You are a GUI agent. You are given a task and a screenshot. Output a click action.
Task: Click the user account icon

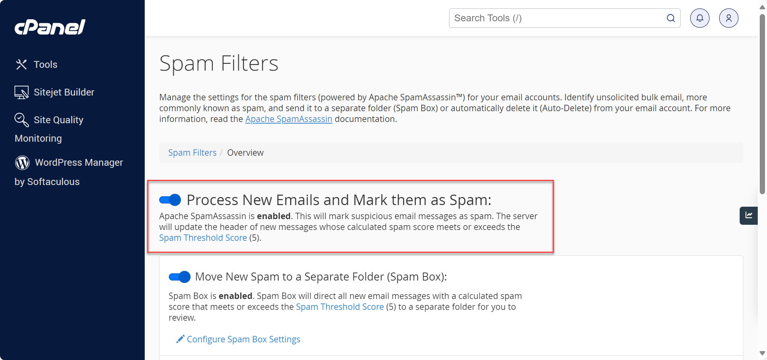pyautogui.click(x=728, y=18)
